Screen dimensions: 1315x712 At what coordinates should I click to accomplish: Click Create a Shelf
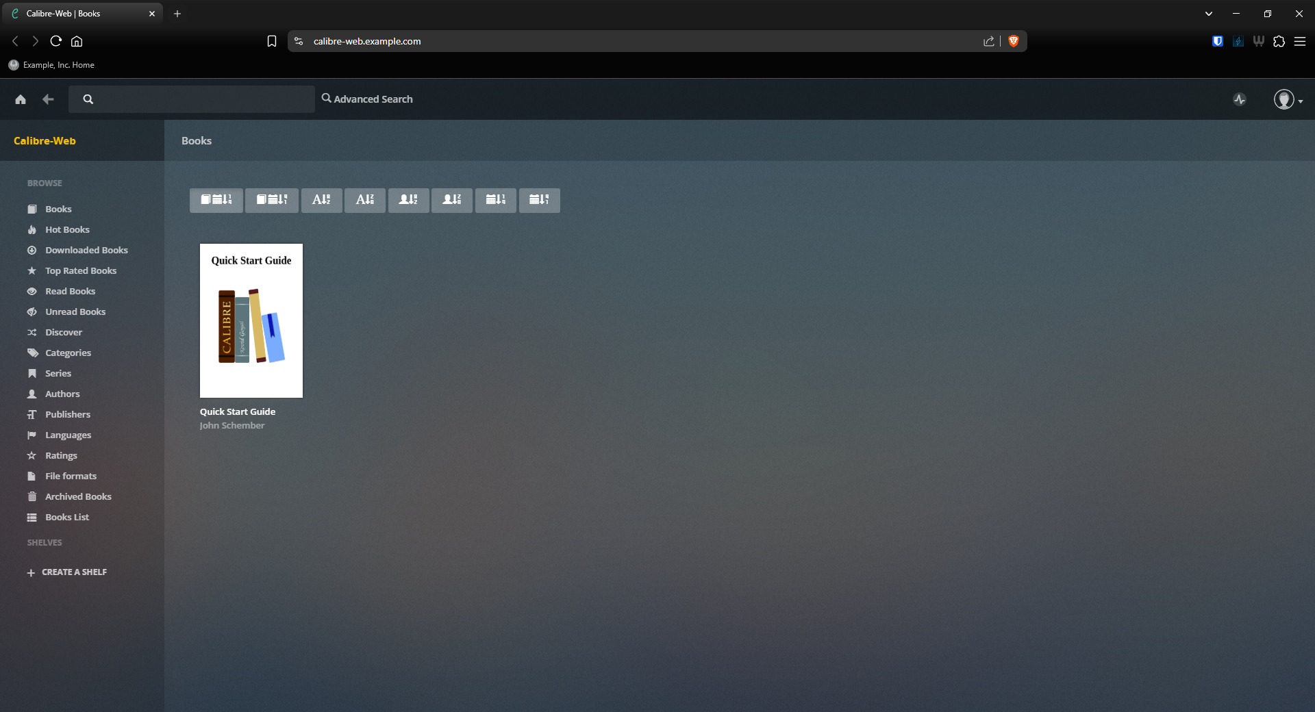click(x=74, y=572)
